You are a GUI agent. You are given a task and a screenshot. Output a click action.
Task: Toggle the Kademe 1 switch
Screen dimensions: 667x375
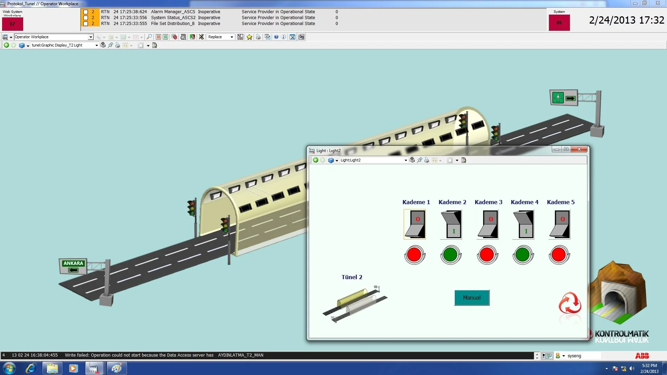415,224
